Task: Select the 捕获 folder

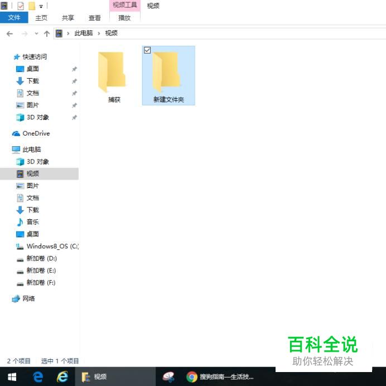Action: tap(114, 76)
